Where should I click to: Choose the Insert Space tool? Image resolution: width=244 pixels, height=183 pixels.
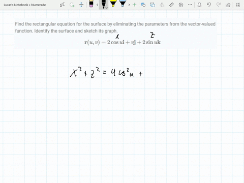coord(81,5)
